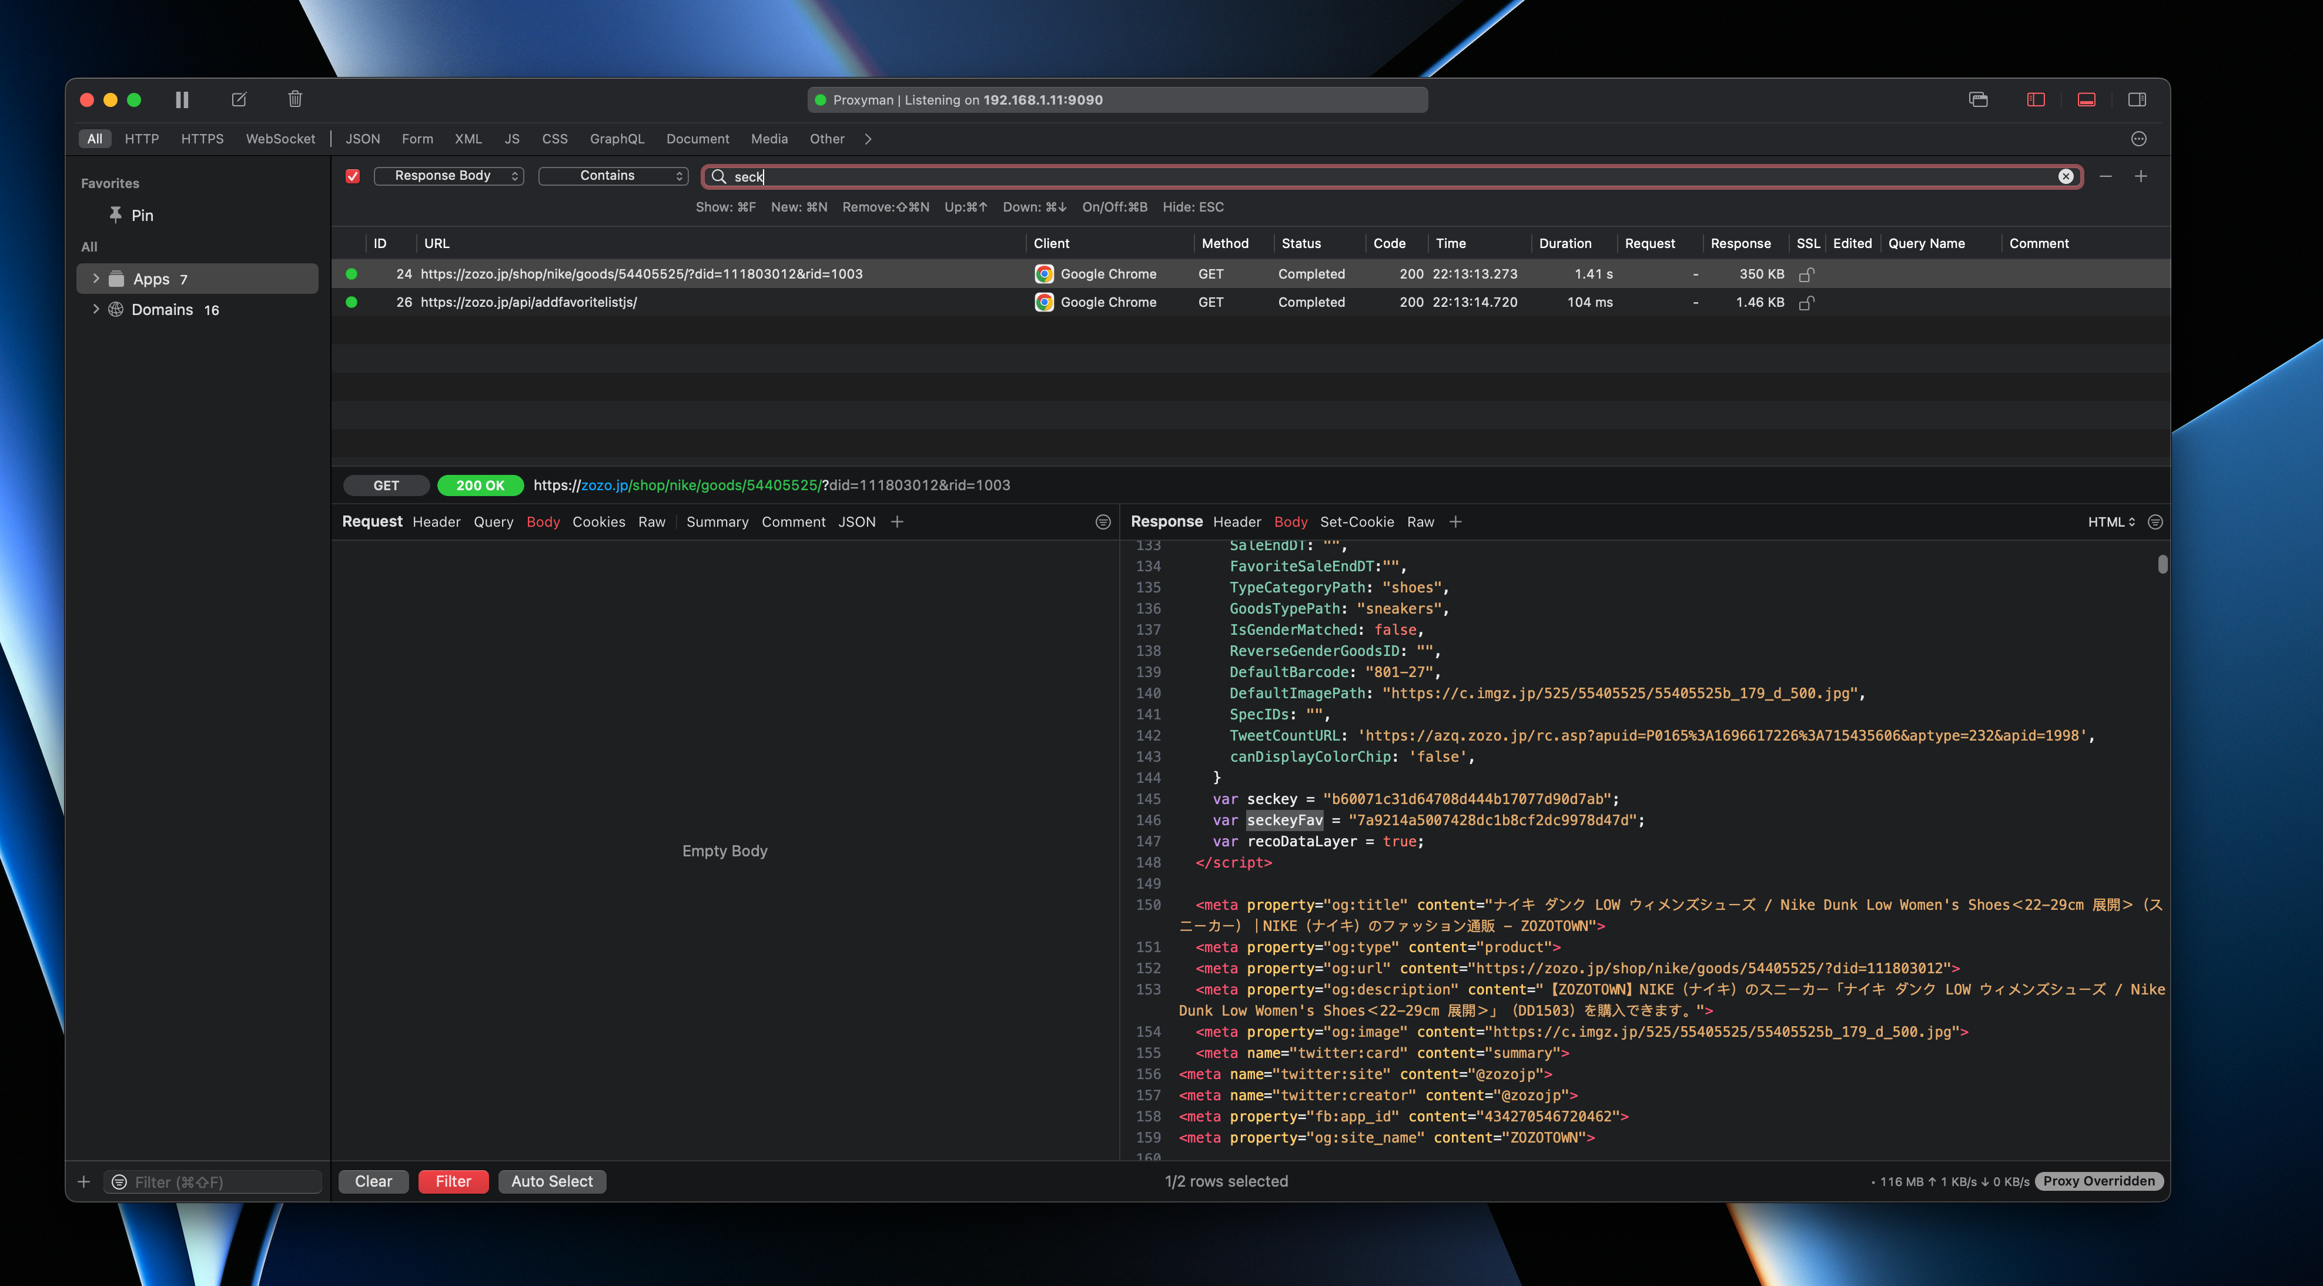Image resolution: width=2323 pixels, height=1286 pixels.
Task: Click the response body vertical scrollbar
Action: [x=2163, y=565]
